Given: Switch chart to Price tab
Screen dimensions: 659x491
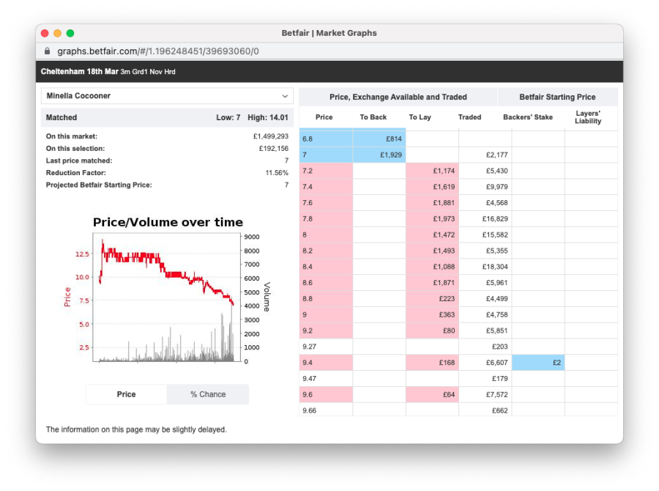Looking at the screenshot, I should click(126, 394).
